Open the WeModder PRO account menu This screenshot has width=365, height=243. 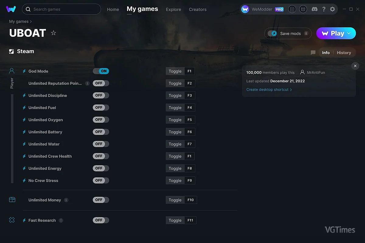point(262,9)
